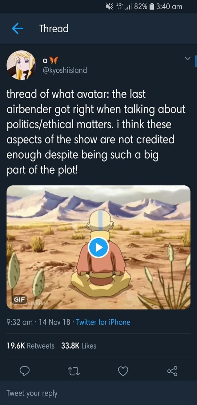
Task: Tap the Thread header title
Action: [x=54, y=29]
